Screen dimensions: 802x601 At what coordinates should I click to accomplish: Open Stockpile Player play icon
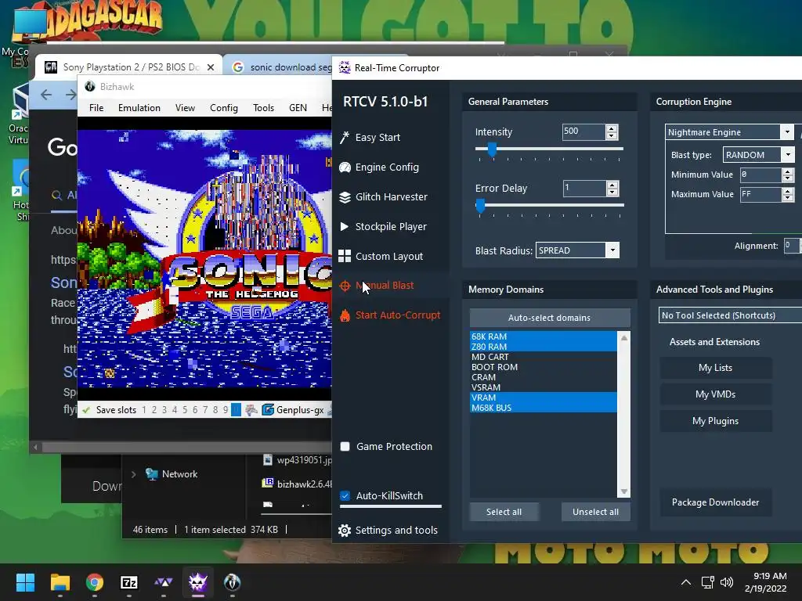tap(345, 226)
